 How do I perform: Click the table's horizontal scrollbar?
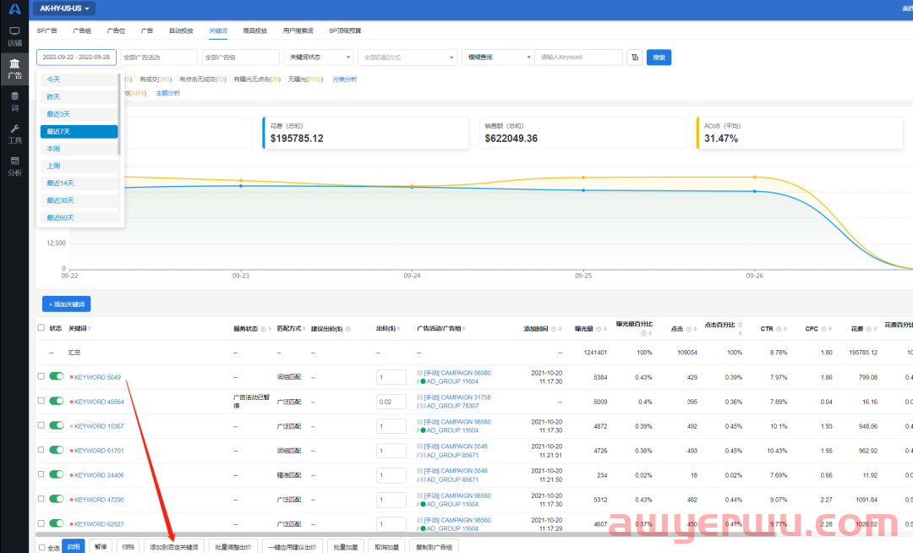point(405,534)
